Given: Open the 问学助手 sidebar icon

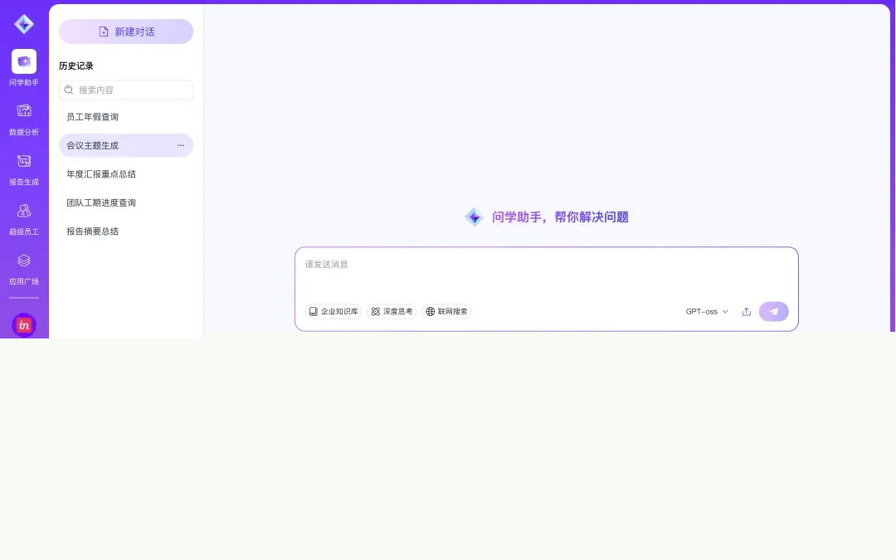Looking at the screenshot, I should pyautogui.click(x=24, y=61).
